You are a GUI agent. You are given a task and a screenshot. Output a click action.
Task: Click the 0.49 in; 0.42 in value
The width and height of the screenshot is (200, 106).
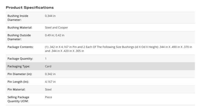click(55, 35)
